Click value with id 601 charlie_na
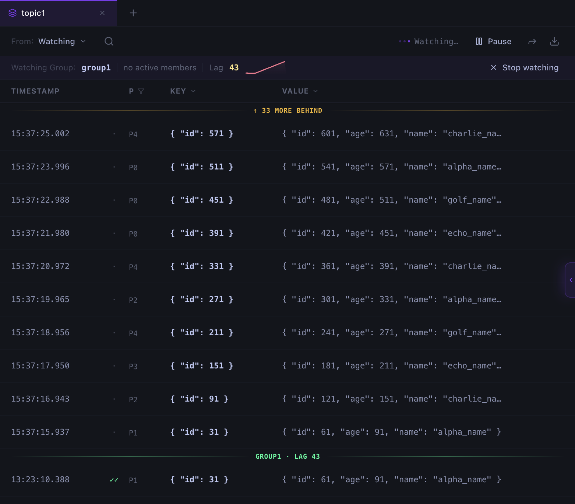Screen dimensions: 575x504 point(392,134)
